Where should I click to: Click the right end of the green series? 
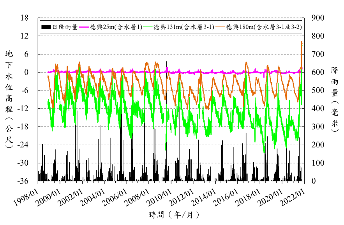coord(302,69)
